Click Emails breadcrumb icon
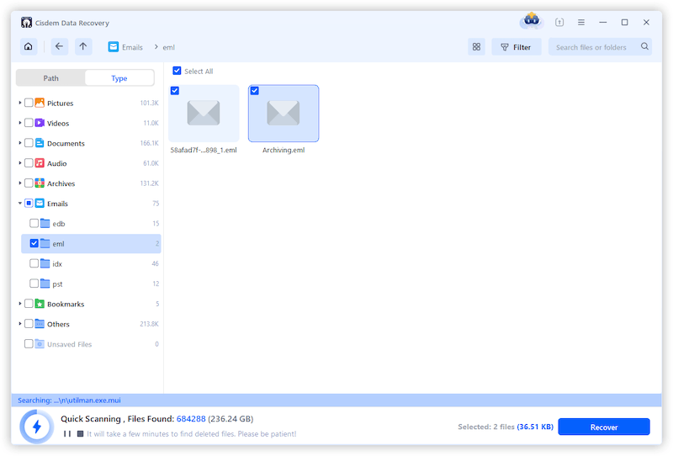Screen dimensions: 673x456 pyautogui.click(x=114, y=47)
